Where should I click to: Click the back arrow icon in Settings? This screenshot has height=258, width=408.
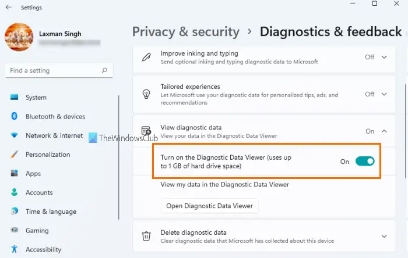9,7
